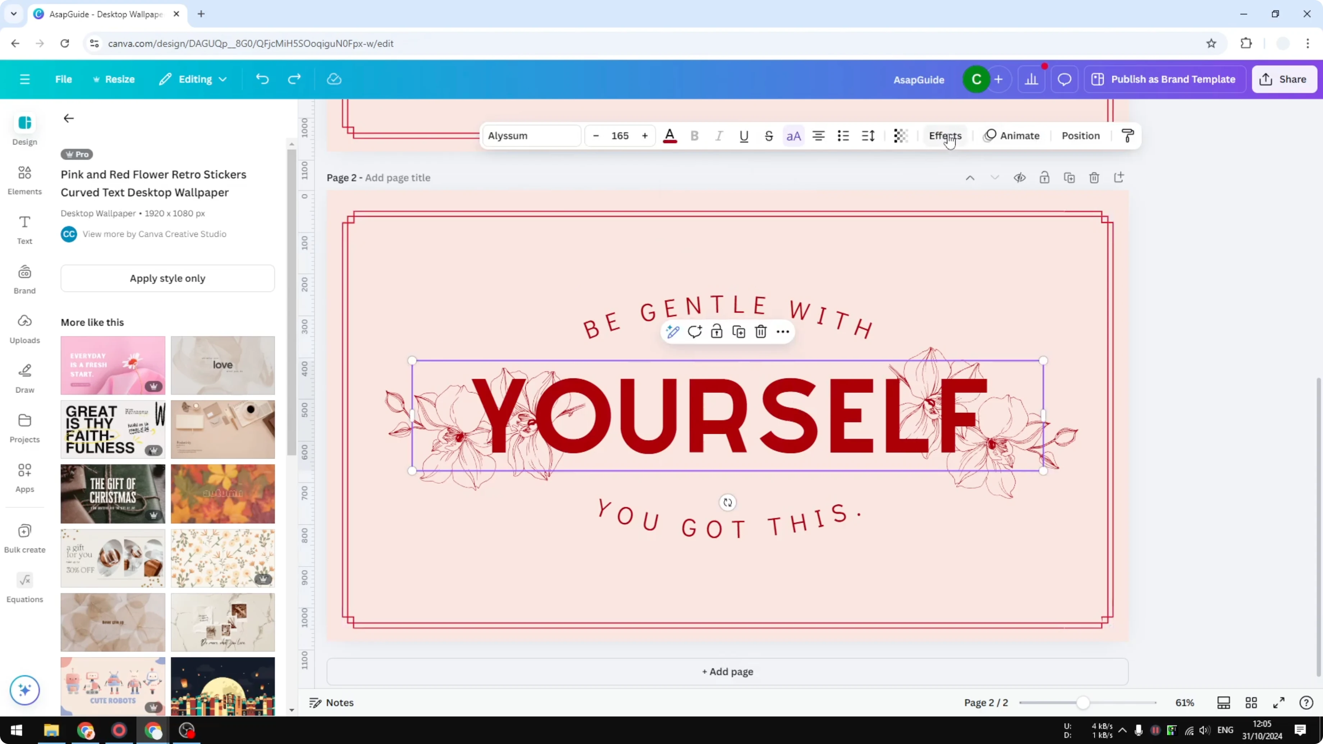Image resolution: width=1323 pixels, height=744 pixels.
Task: Select the Draw tool in the sidebar
Action: [x=24, y=377]
